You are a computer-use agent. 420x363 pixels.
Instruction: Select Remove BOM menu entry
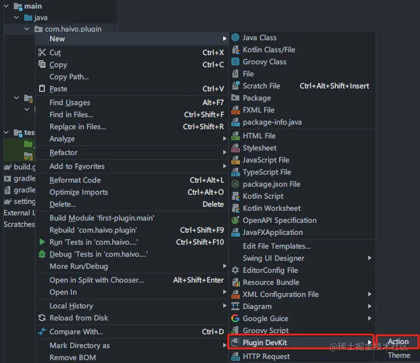point(132,357)
